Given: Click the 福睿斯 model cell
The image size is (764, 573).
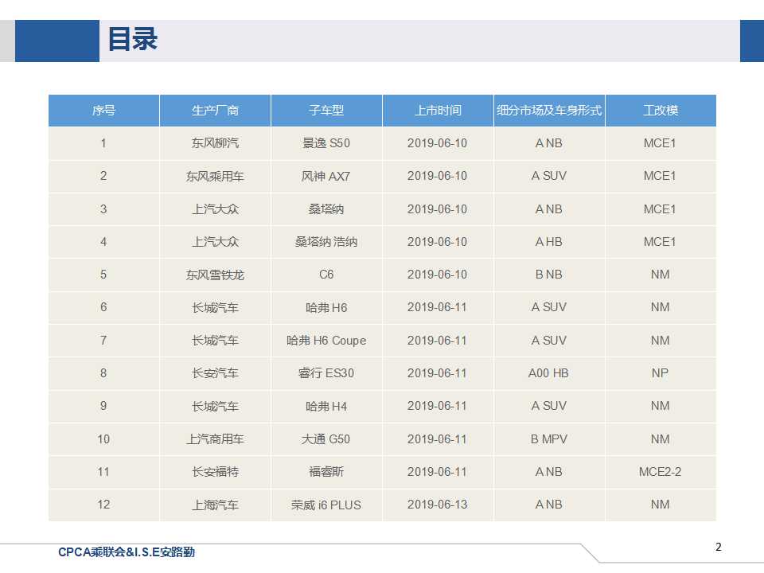Looking at the screenshot, I should coord(326,472).
